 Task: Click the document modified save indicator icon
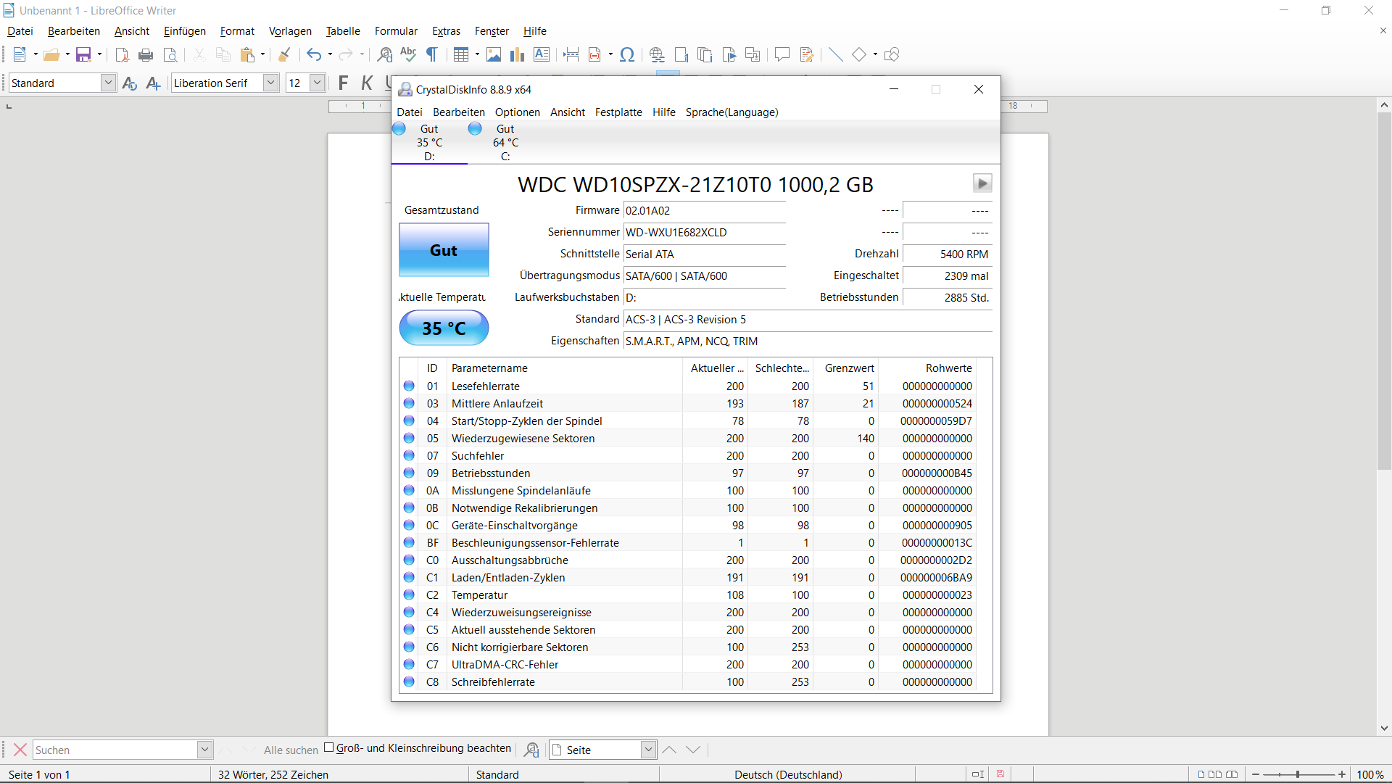coord(1000,774)
